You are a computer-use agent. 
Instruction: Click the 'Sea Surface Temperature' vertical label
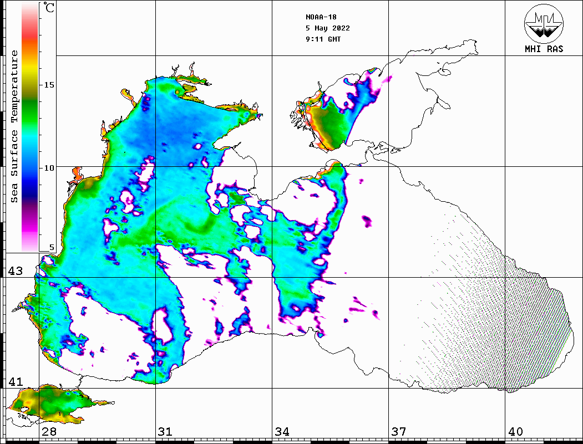[x=14, y=126]
